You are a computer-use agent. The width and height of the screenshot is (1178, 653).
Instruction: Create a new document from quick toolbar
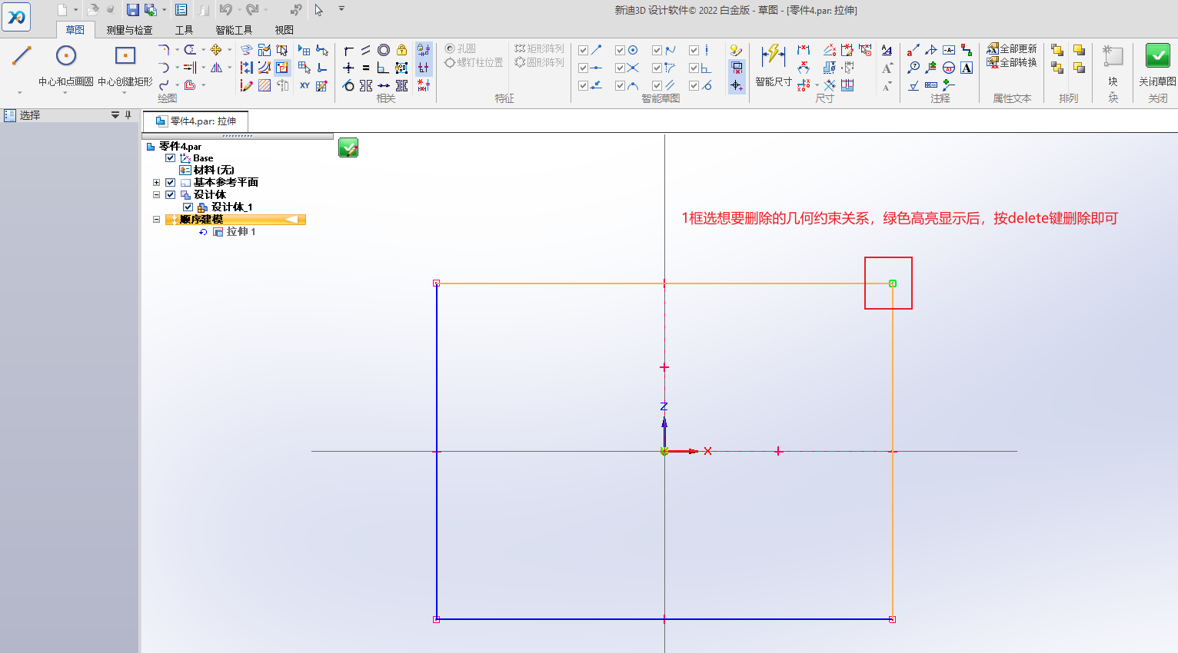tap(62, 10)
